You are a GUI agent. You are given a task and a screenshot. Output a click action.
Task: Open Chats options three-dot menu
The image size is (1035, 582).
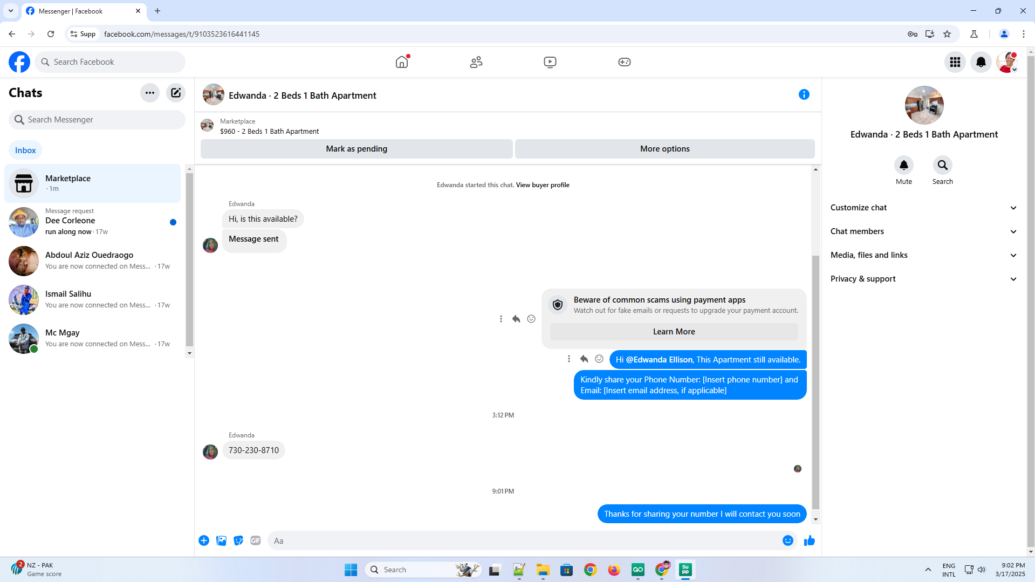[x=150, y=93]
